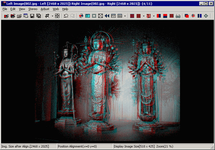Click the mirror flip triangles icon
Viewport: 215px width, 150px height.
(107, 16)
